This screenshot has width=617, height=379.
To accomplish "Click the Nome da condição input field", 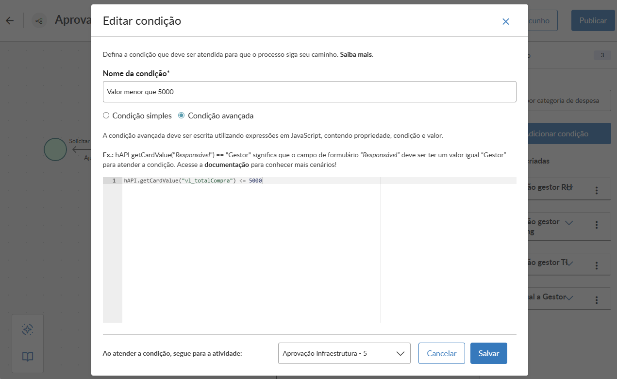I will coord(309,92).
